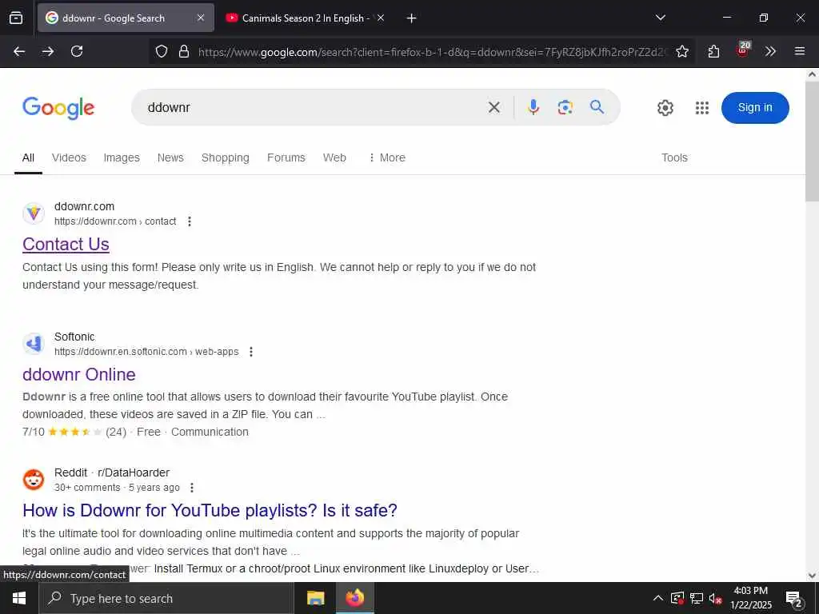This screenshot has width=819, height=614.
Task: Open notification center with 2 badge
Action: point(794,599)
